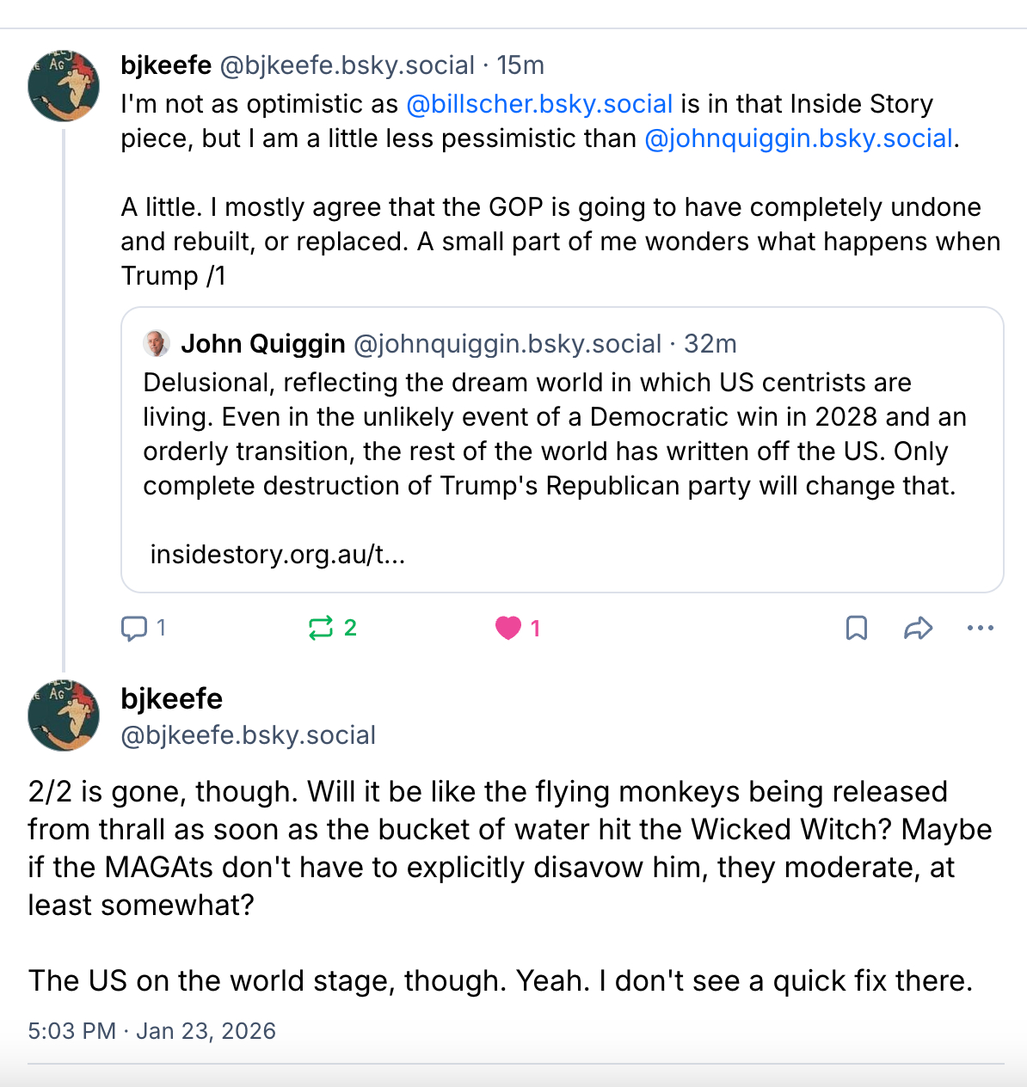Open the @billscher.bsky.social mention link
This screenshot has height=1087, width=1027.
point(539,104)
